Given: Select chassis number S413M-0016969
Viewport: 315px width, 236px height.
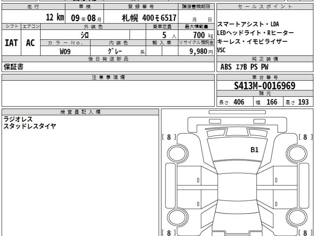Looking at the screenshot, I should click(265, 86).
